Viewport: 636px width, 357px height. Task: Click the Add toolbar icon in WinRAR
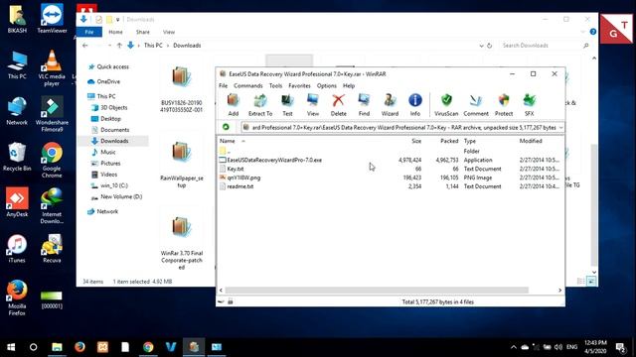pos(234,105)
